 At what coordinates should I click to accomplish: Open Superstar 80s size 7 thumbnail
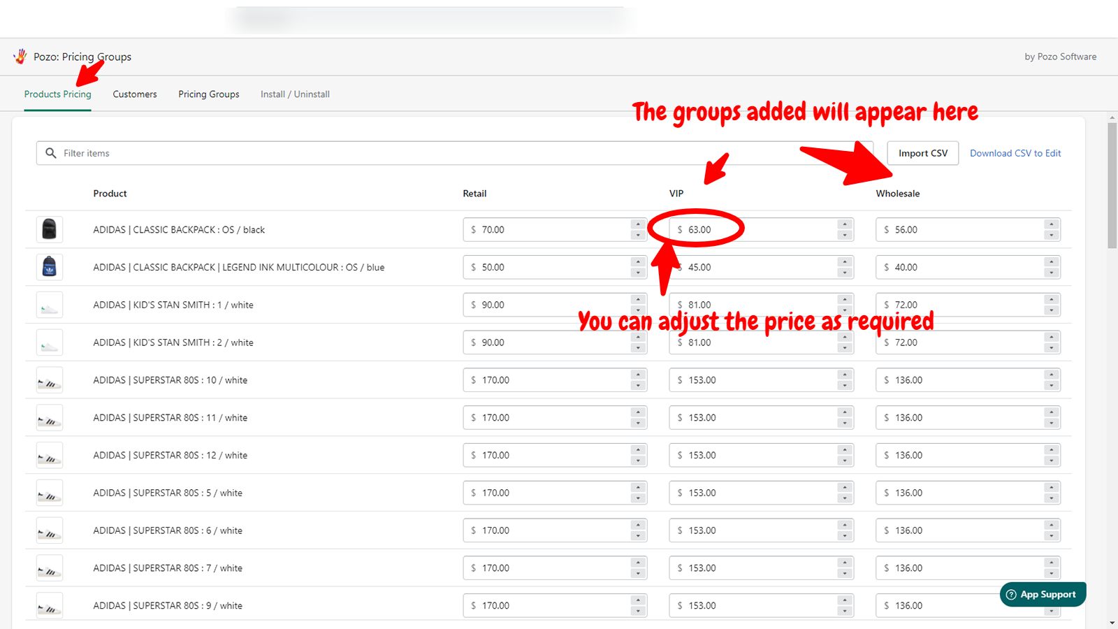50,568
